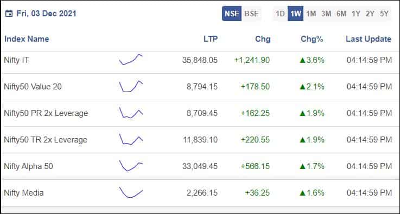
Task: Switch to BSE exchange
Action: (x=251, y=14)
